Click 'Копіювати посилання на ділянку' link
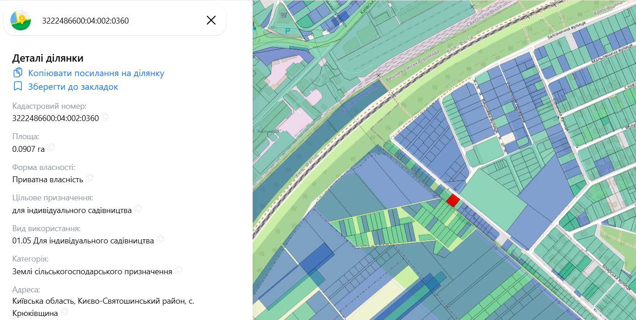The width and height of the screenshot is (636, 320). [x=96, y=73]
